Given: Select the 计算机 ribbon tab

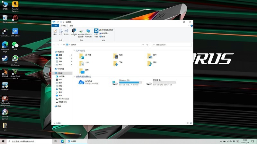Looking at the screenshot, I should (x=63, y=26).
